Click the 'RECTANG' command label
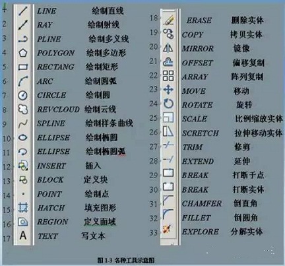The image size is (285, 266). click(x=55, y=67)
